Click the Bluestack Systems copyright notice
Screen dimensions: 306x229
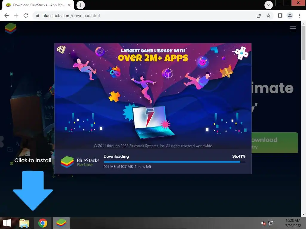[153, 146]
